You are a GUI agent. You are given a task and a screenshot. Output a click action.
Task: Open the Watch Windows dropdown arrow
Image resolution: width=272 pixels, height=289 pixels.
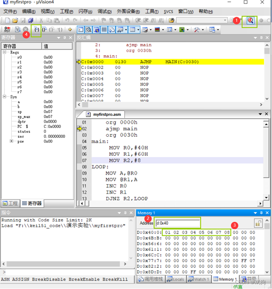(126, 30)
